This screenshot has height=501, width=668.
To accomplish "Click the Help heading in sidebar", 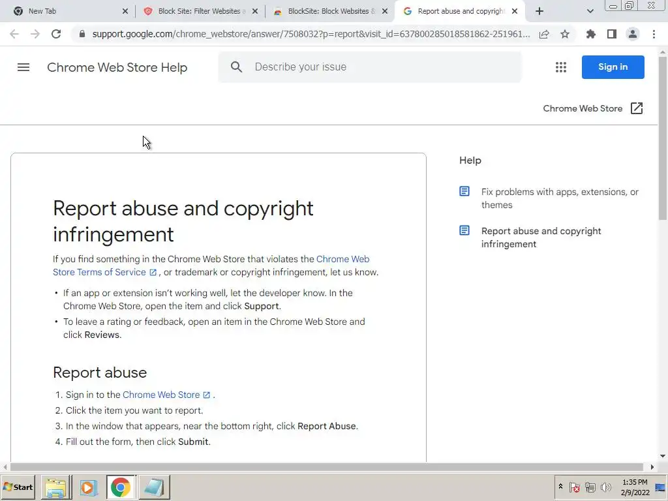I will point(470,160).
